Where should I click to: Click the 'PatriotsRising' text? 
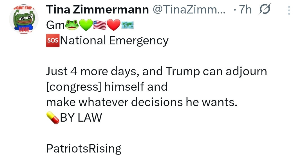(84, 148)
